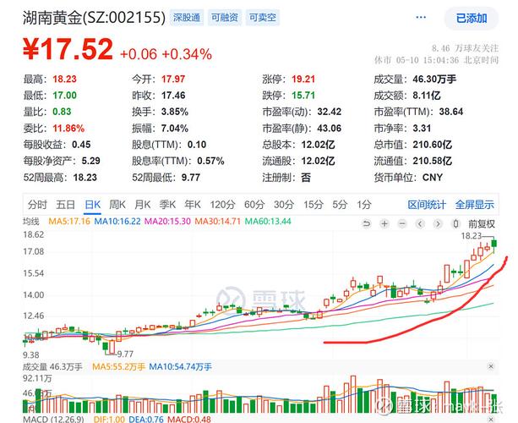Click the MA30:14.71 moving average label
518x423 pixels.
coord(217,222)
